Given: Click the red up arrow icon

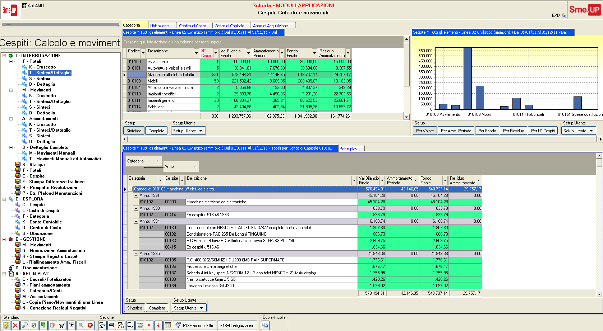Looking at the screenshot, I should 149,325.
